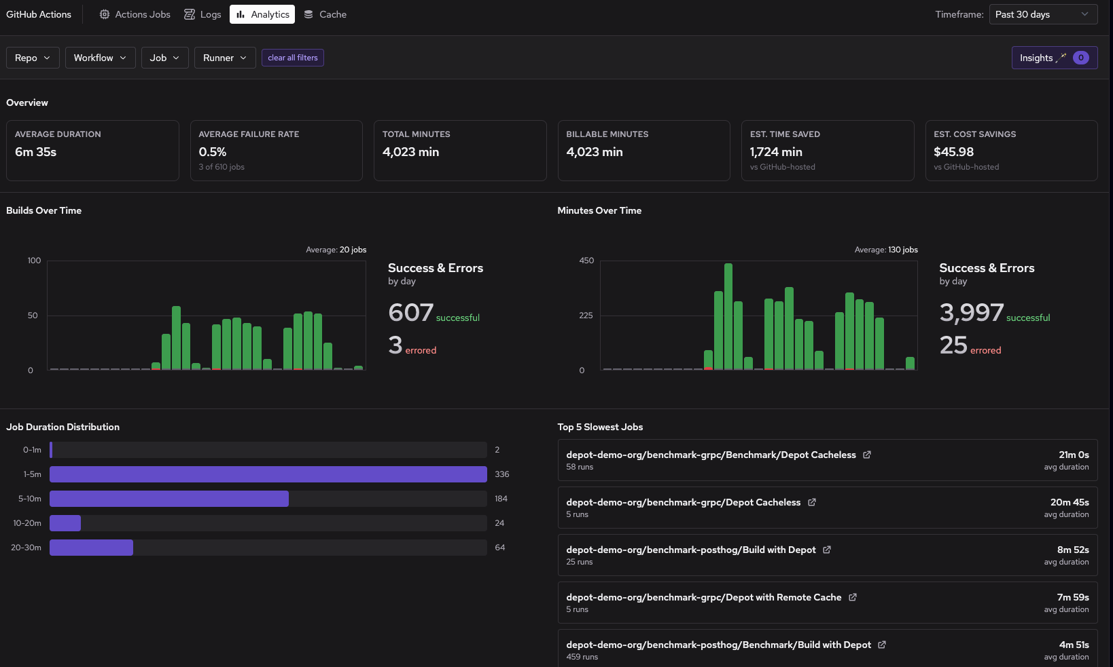This screenshot has height=667, width=1113.
Task: Expand the Runner filter dropdown
Action: [224, 58]
